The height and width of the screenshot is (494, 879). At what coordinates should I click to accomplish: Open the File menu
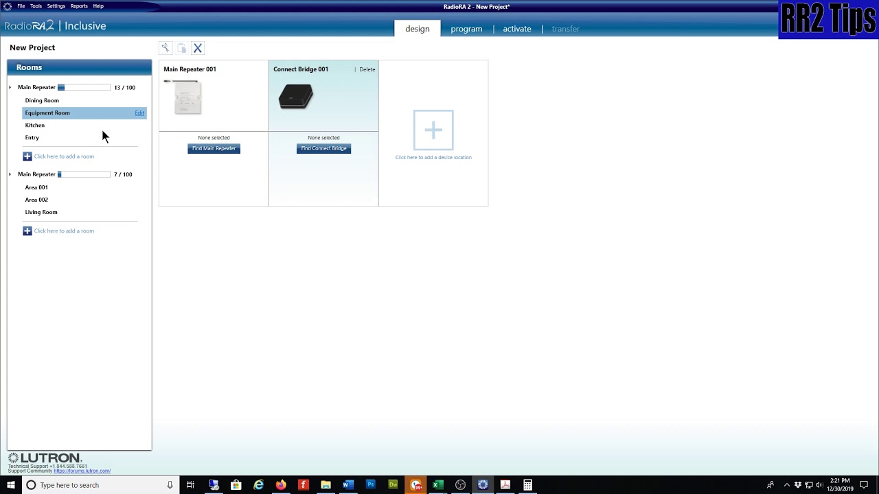[21, 6]
